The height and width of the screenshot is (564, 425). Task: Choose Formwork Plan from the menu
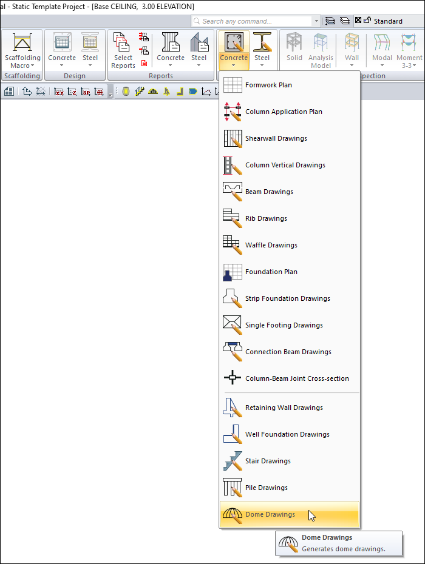289,85
